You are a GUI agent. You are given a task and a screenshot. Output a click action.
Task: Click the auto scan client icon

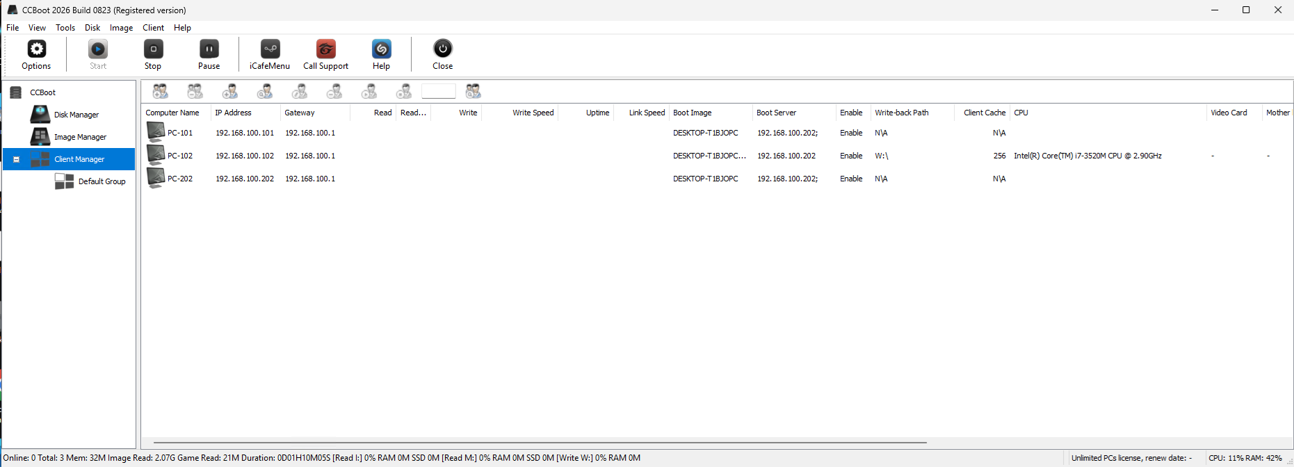[x=265, y=91]
